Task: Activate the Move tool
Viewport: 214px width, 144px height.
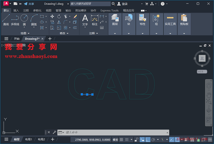Action: [x=52, y=16]
